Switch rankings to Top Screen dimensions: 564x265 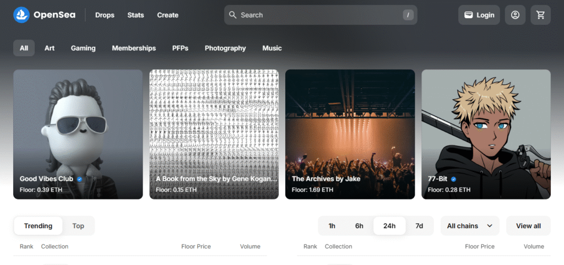[x=78, y=226]
